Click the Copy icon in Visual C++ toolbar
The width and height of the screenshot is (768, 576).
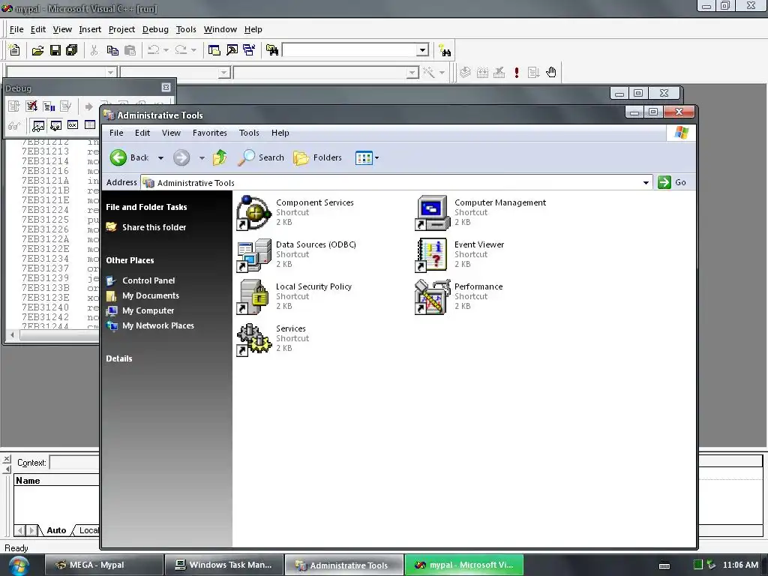(112, 50)
